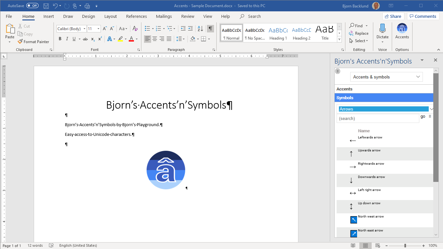The image size is (443, 249).
Task: Click the Dictate microphone icon
Action: coord(382,29)
